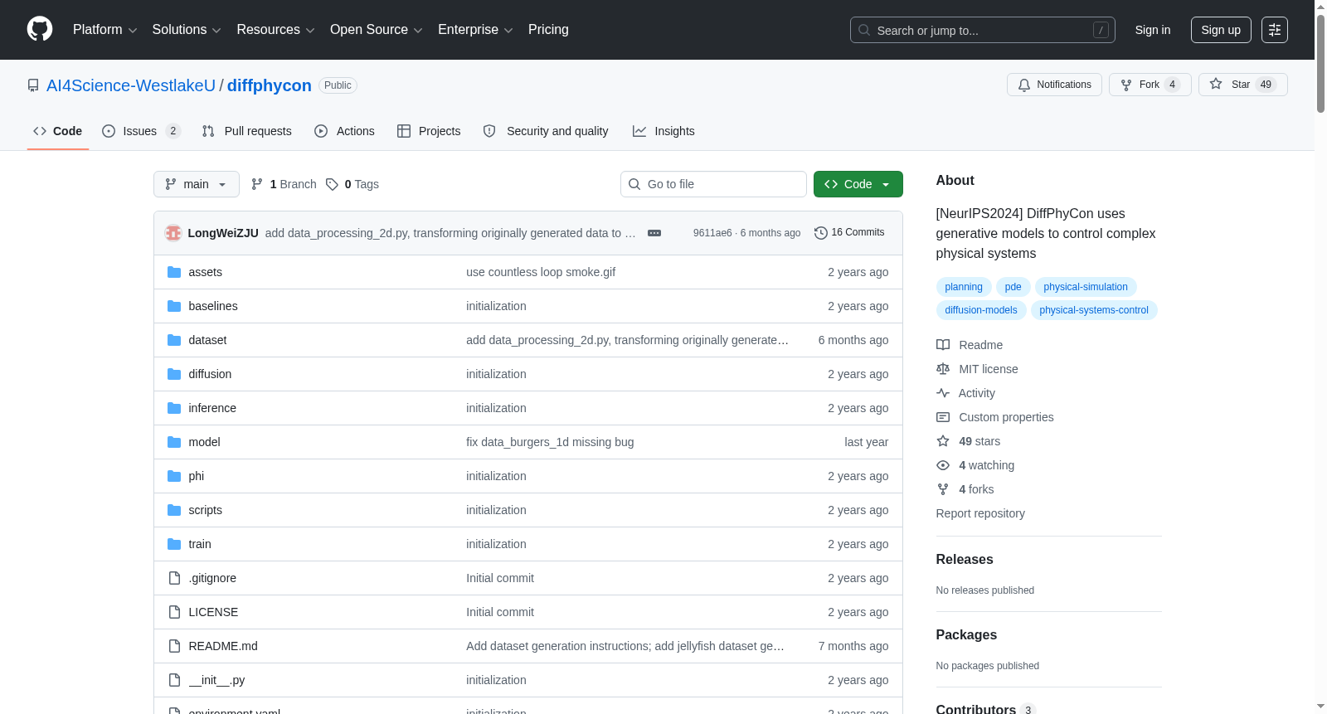Open the green Code dropdown button
The width and height of the screenshot is (1327, 714).
click(x=858, y=184)
